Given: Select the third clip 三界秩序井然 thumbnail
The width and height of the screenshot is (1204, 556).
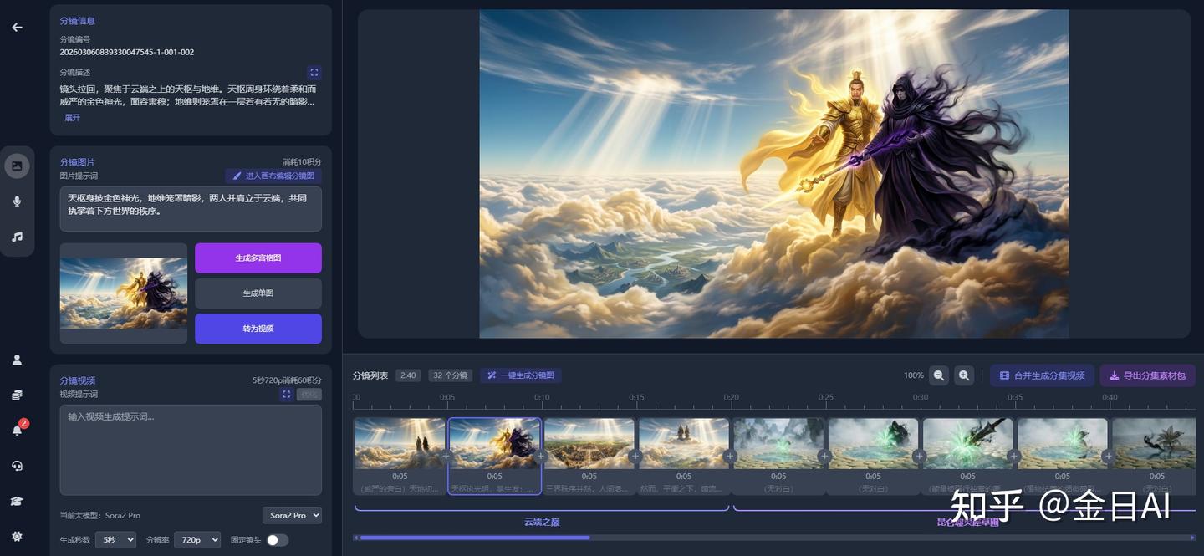Looking at the screenshot, I should point(589,444).
